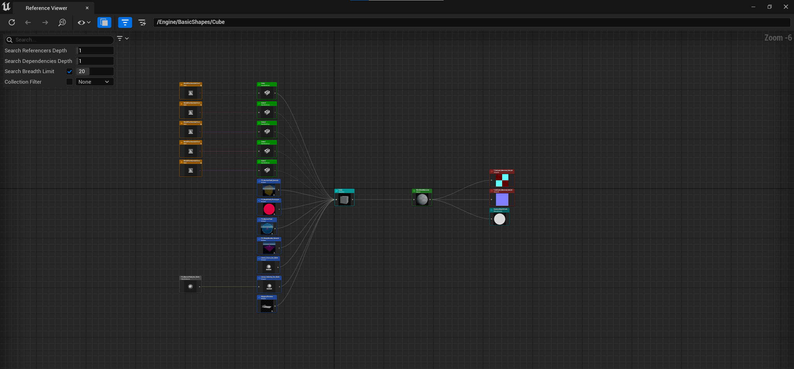Open the Collection Filter None dropdown
794x369 pixels.
(x=94, y=82)
